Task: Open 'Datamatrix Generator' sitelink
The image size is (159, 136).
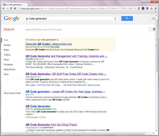Action: point(55,67)
